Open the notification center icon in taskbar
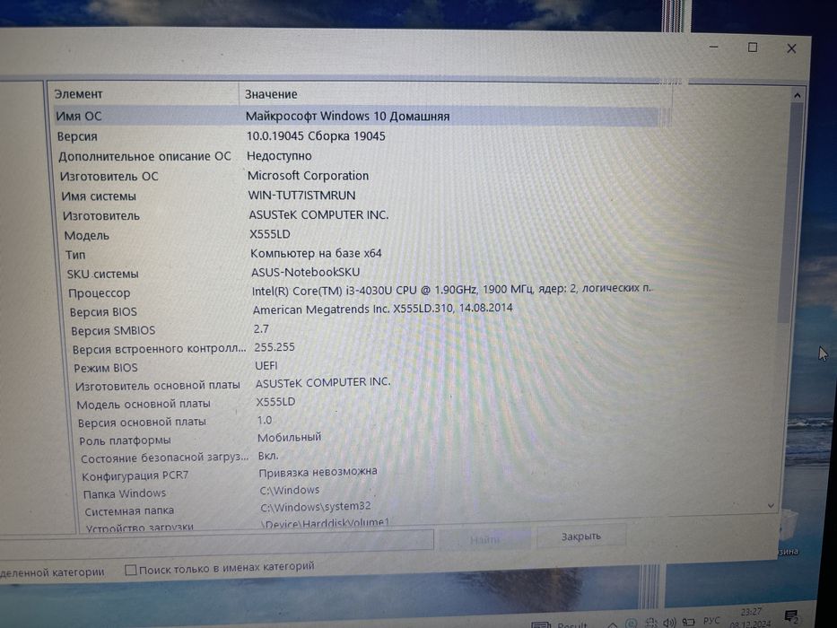 pyautogui.click(x=791, y=617)
